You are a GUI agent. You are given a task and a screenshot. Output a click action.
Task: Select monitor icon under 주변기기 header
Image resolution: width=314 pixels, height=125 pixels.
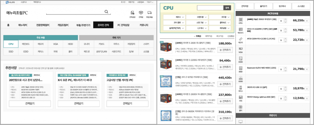click(240, 121)
